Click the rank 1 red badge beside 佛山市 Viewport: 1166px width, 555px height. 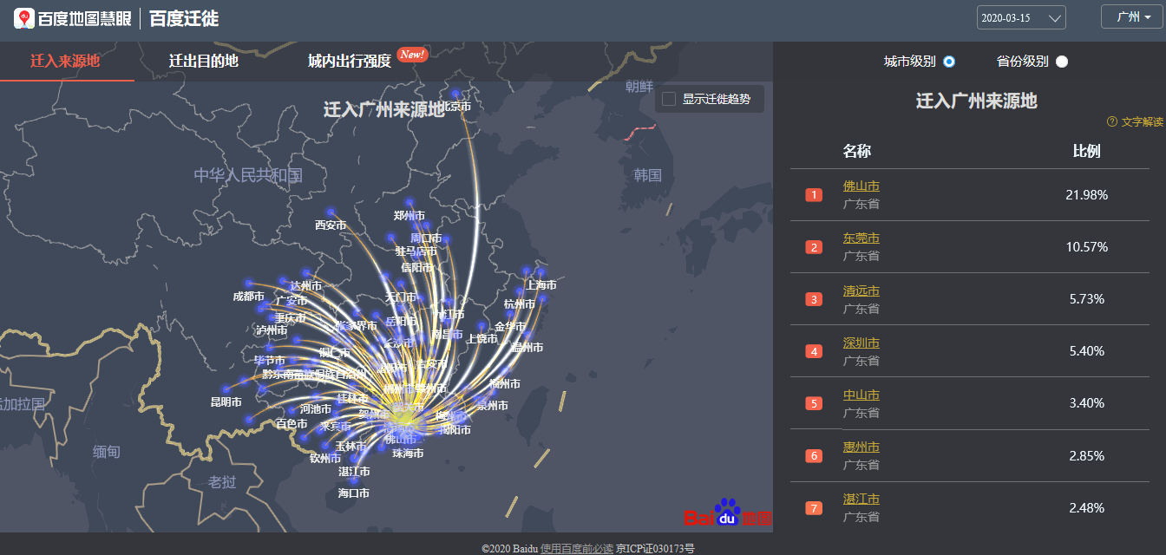pos(813,194)
